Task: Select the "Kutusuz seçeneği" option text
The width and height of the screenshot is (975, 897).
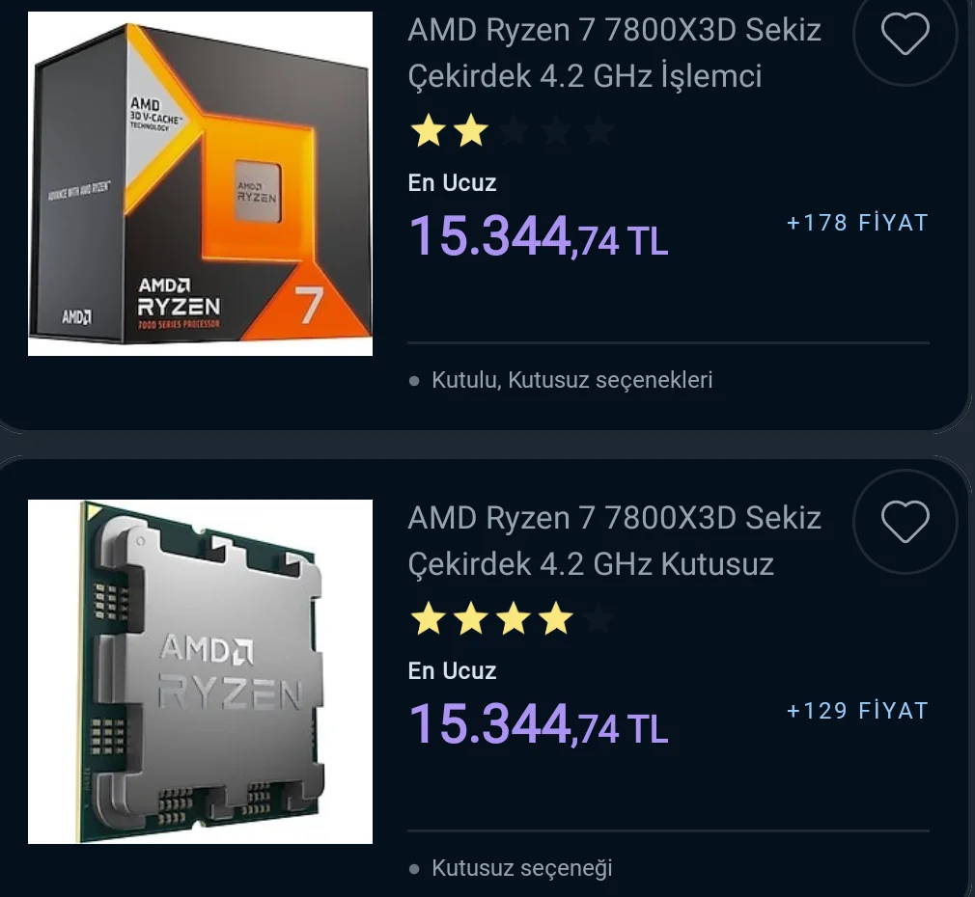Action: [521, 868]
